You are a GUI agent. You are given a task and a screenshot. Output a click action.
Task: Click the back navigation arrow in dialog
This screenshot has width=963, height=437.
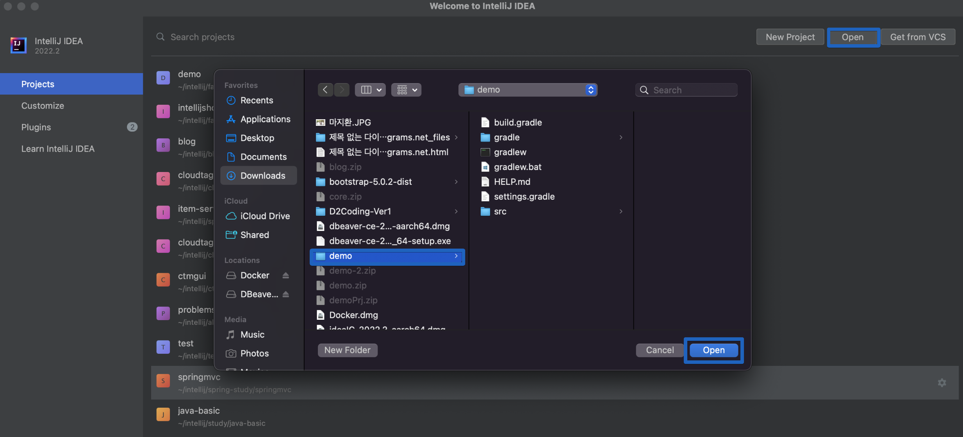[325, 90]
